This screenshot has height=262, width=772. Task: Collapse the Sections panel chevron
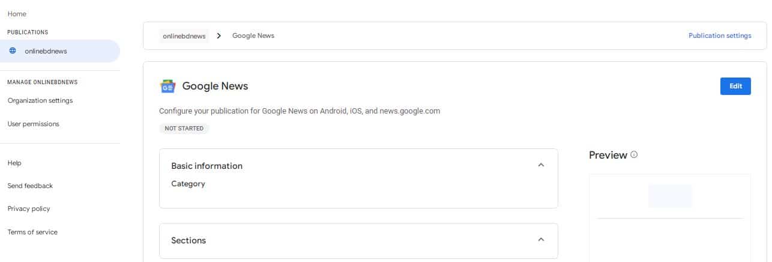point(541,240)
